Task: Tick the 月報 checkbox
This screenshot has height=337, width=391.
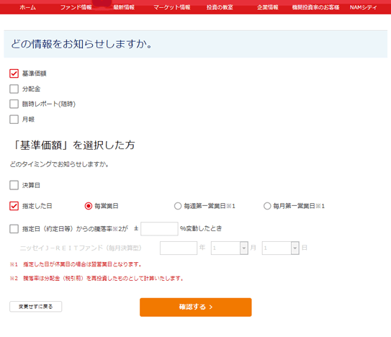Action: tap(14, 120)
